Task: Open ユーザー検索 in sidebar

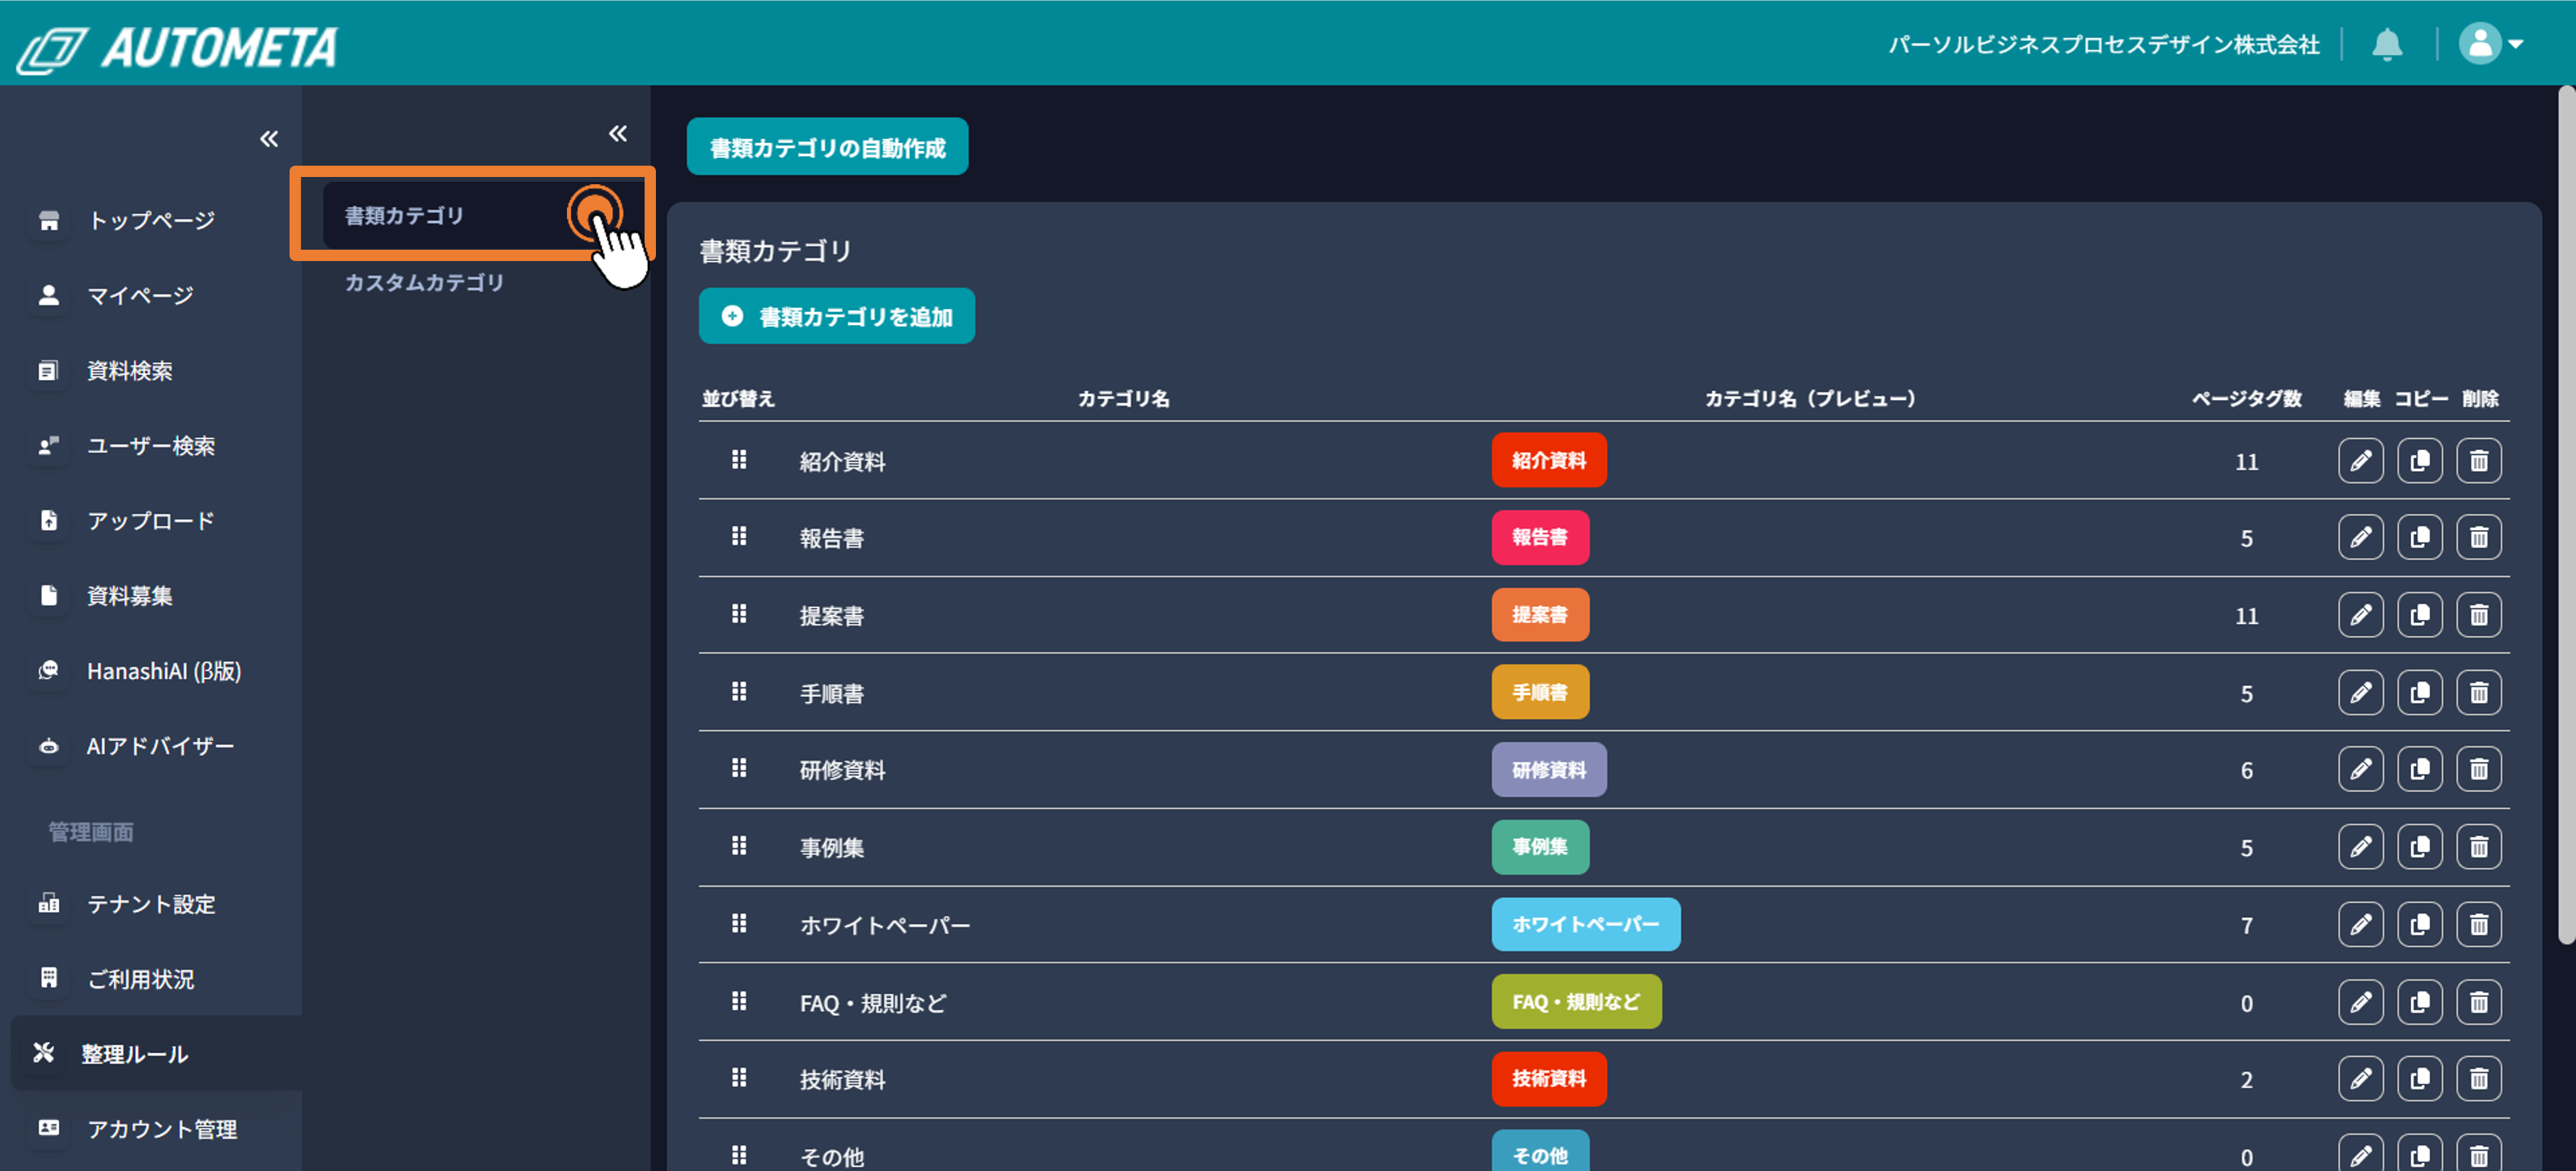Action: [x=151, y=445]
